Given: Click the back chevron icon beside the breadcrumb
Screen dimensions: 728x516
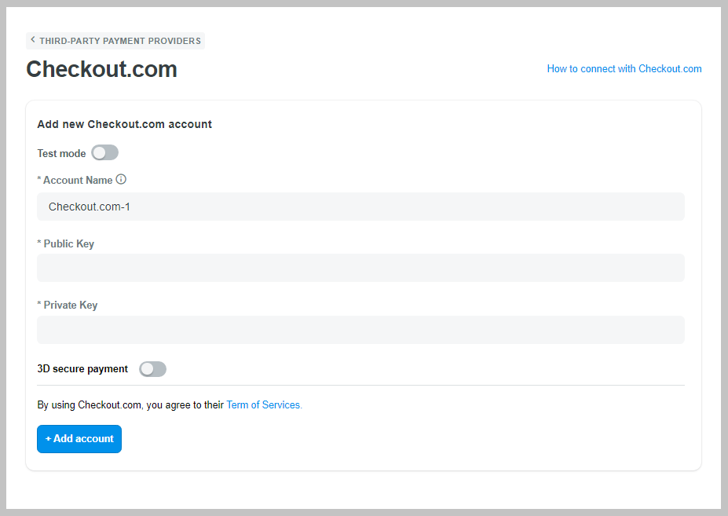Looking at the screenshot, I should (32, 40).
